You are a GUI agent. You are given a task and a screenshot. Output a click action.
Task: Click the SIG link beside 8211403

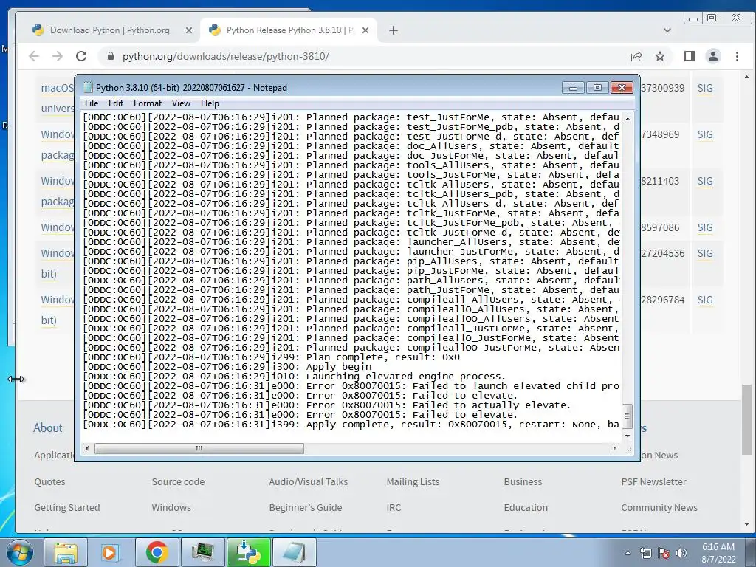click(704, 182)
